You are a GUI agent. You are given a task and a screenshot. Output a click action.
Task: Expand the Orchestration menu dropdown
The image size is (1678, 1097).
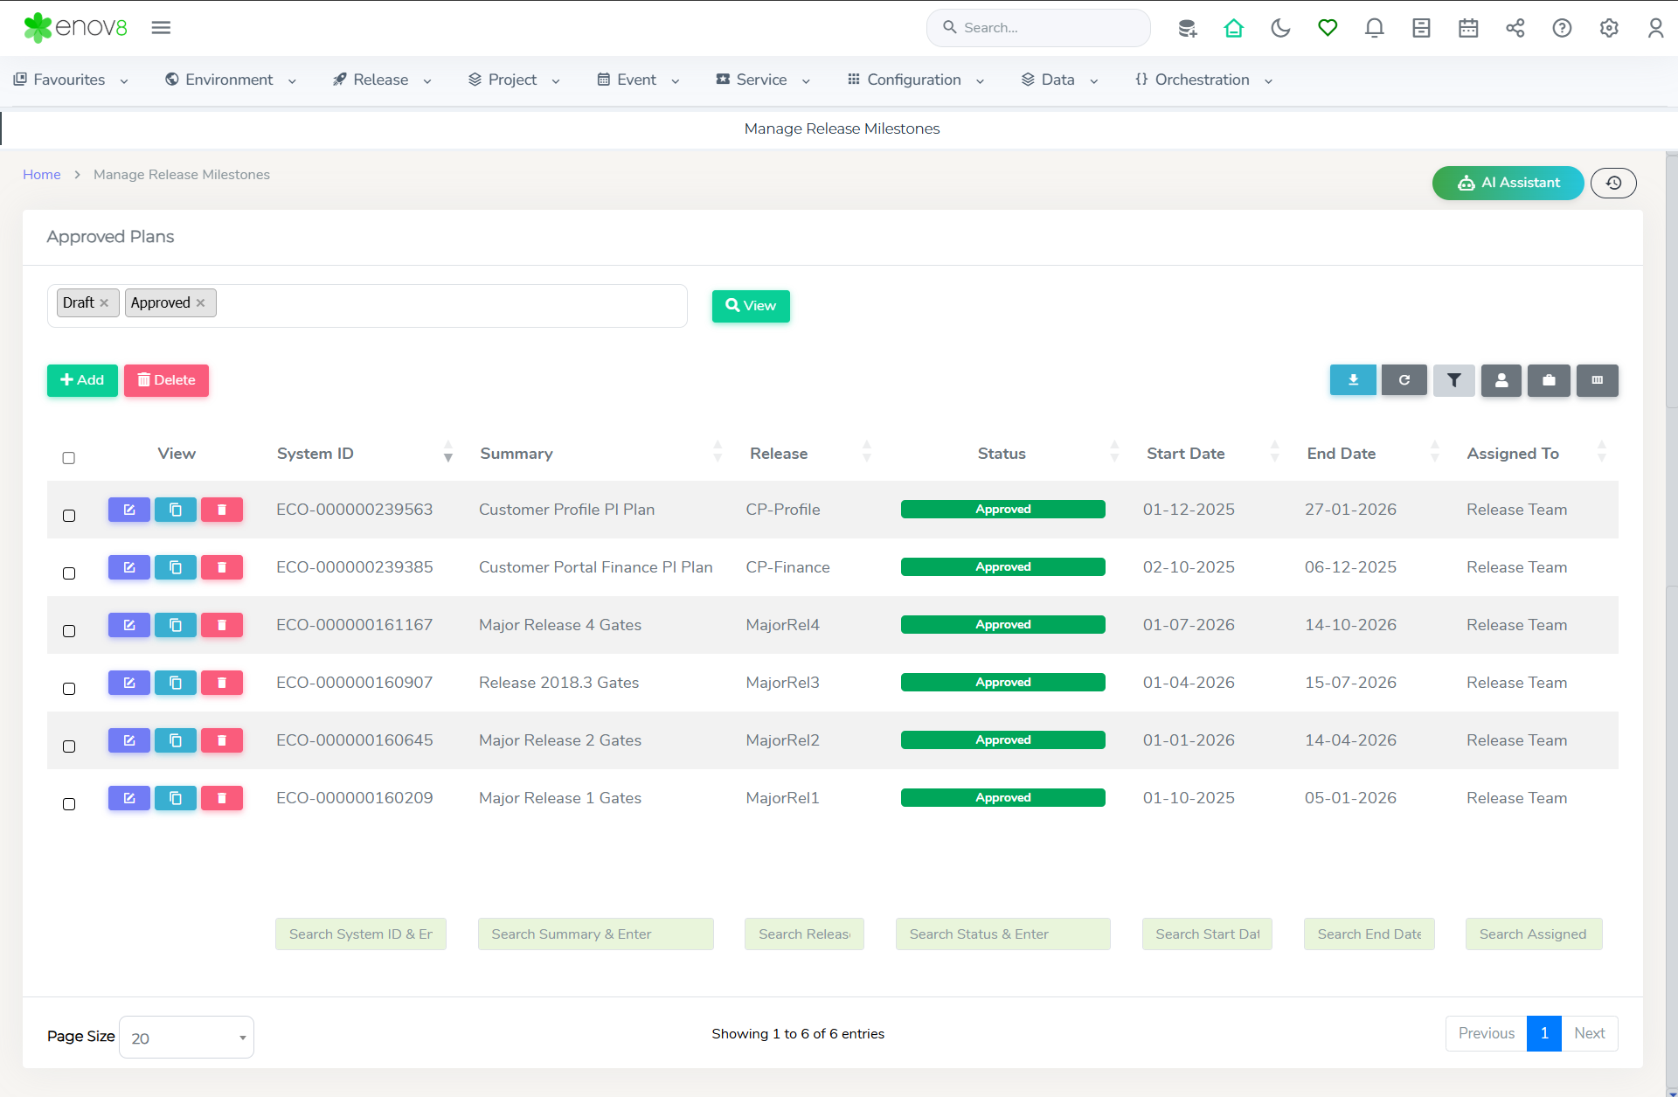click(x=1203, y=80)
